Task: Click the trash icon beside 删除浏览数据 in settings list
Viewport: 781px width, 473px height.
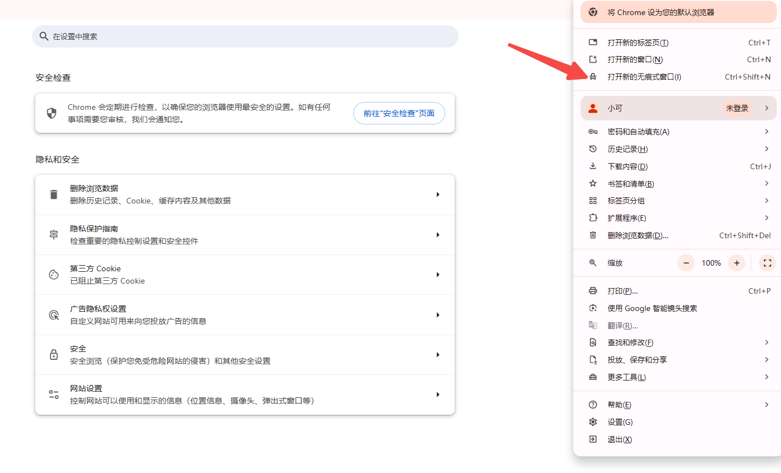Action: [54, 194]
